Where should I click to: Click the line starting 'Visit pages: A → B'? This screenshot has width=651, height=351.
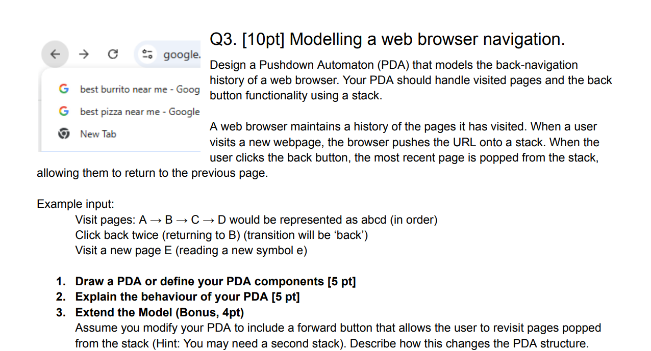(x=256, y=220)
